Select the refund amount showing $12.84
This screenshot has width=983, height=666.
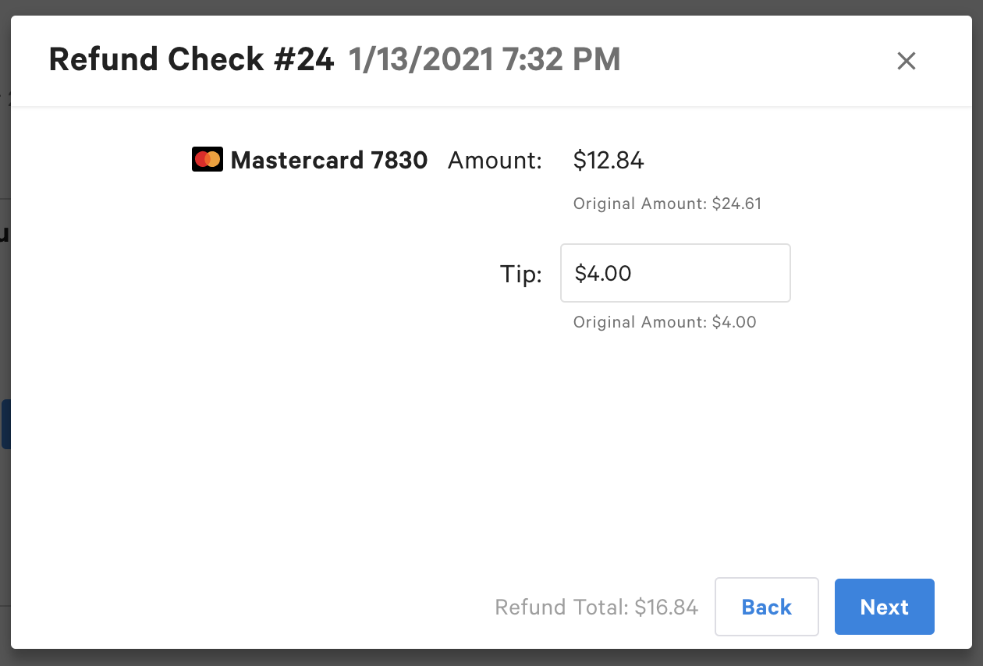[x=609, y=161]
